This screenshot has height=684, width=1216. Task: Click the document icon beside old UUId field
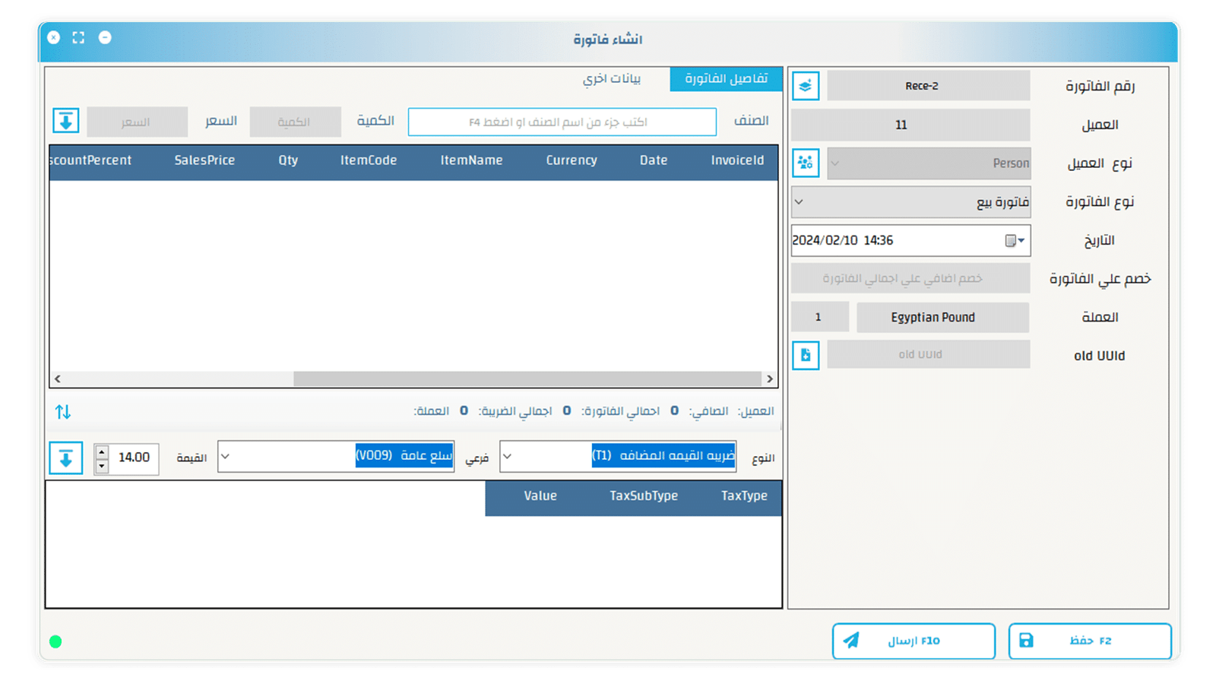(x=805, y=354)
